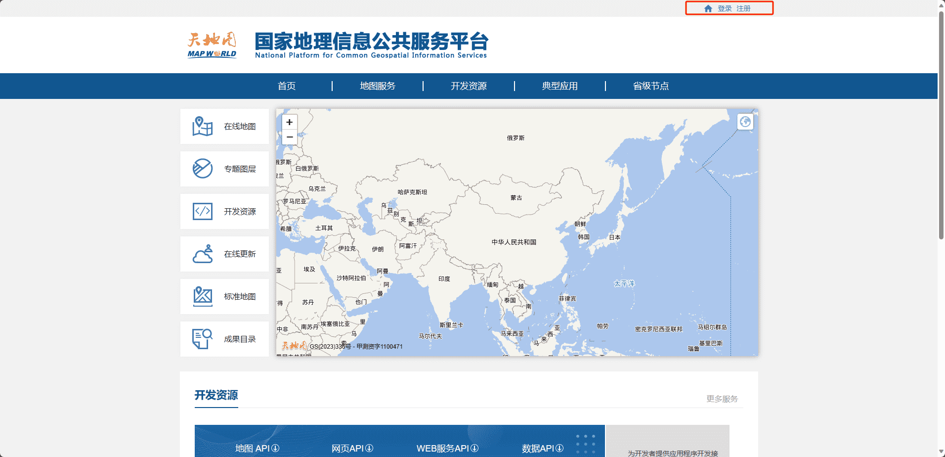Select the 地图 API tab
Screen dimensions: 945x457
(x=252, y=449)
